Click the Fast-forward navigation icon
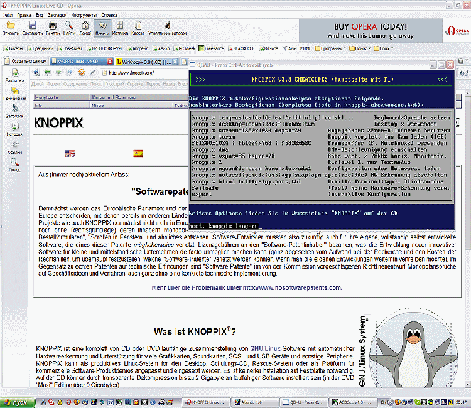Screen dimensions: 471x408 click(x=70, y=72)
